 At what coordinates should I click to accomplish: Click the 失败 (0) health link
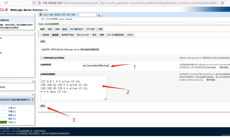pyautogui.click(x=12, y=108)
